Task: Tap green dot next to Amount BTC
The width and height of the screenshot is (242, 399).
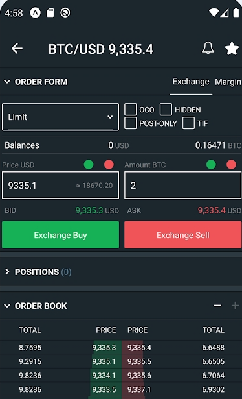Action: (211, 164)
